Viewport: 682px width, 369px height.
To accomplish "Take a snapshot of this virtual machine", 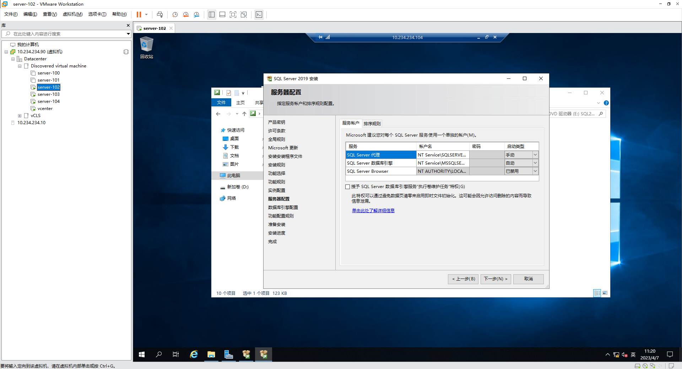I will tap(175, 15).
